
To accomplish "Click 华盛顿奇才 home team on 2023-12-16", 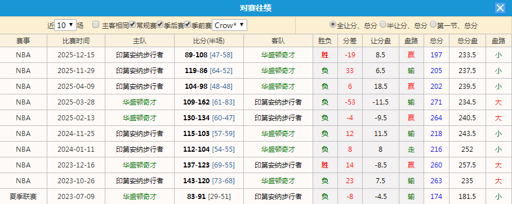I will click(x=140, y=165).
